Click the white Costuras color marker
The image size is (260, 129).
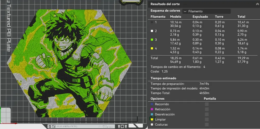coord(152,125)
